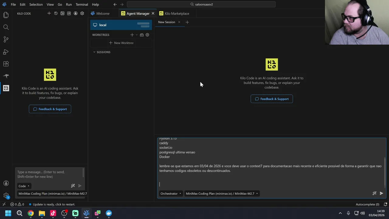The width and height of the screenshot is (389, 219).
Task: Collapse the SESSIONS section
Action: 102,52
